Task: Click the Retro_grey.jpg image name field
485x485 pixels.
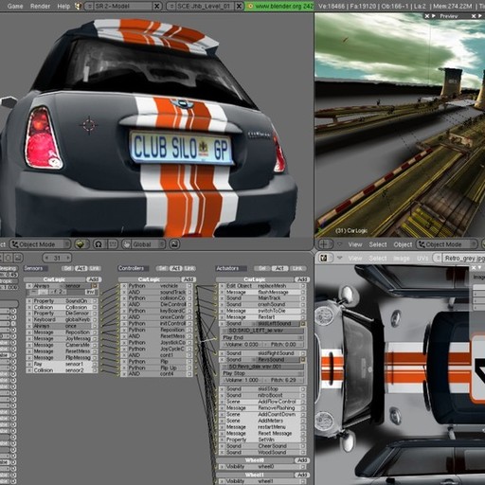Action: pos(464,259)
